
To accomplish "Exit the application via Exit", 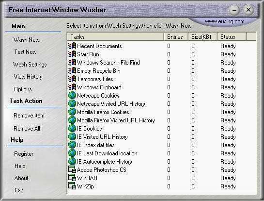I will (19, 190).
